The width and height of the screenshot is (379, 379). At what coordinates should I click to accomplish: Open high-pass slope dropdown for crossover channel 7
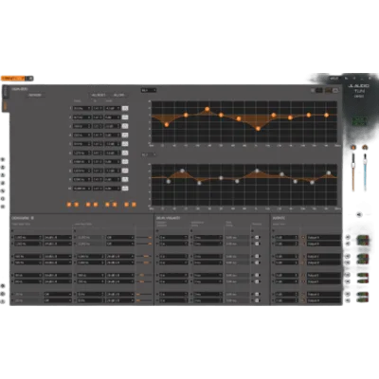point(58,294)
